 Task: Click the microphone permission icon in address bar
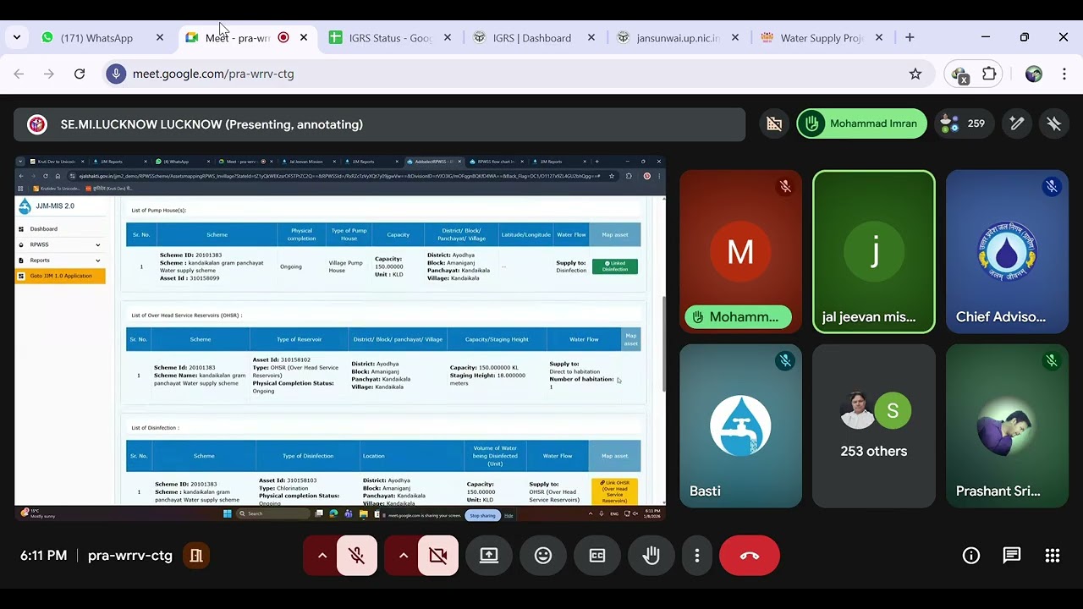(x=117, y=74)
